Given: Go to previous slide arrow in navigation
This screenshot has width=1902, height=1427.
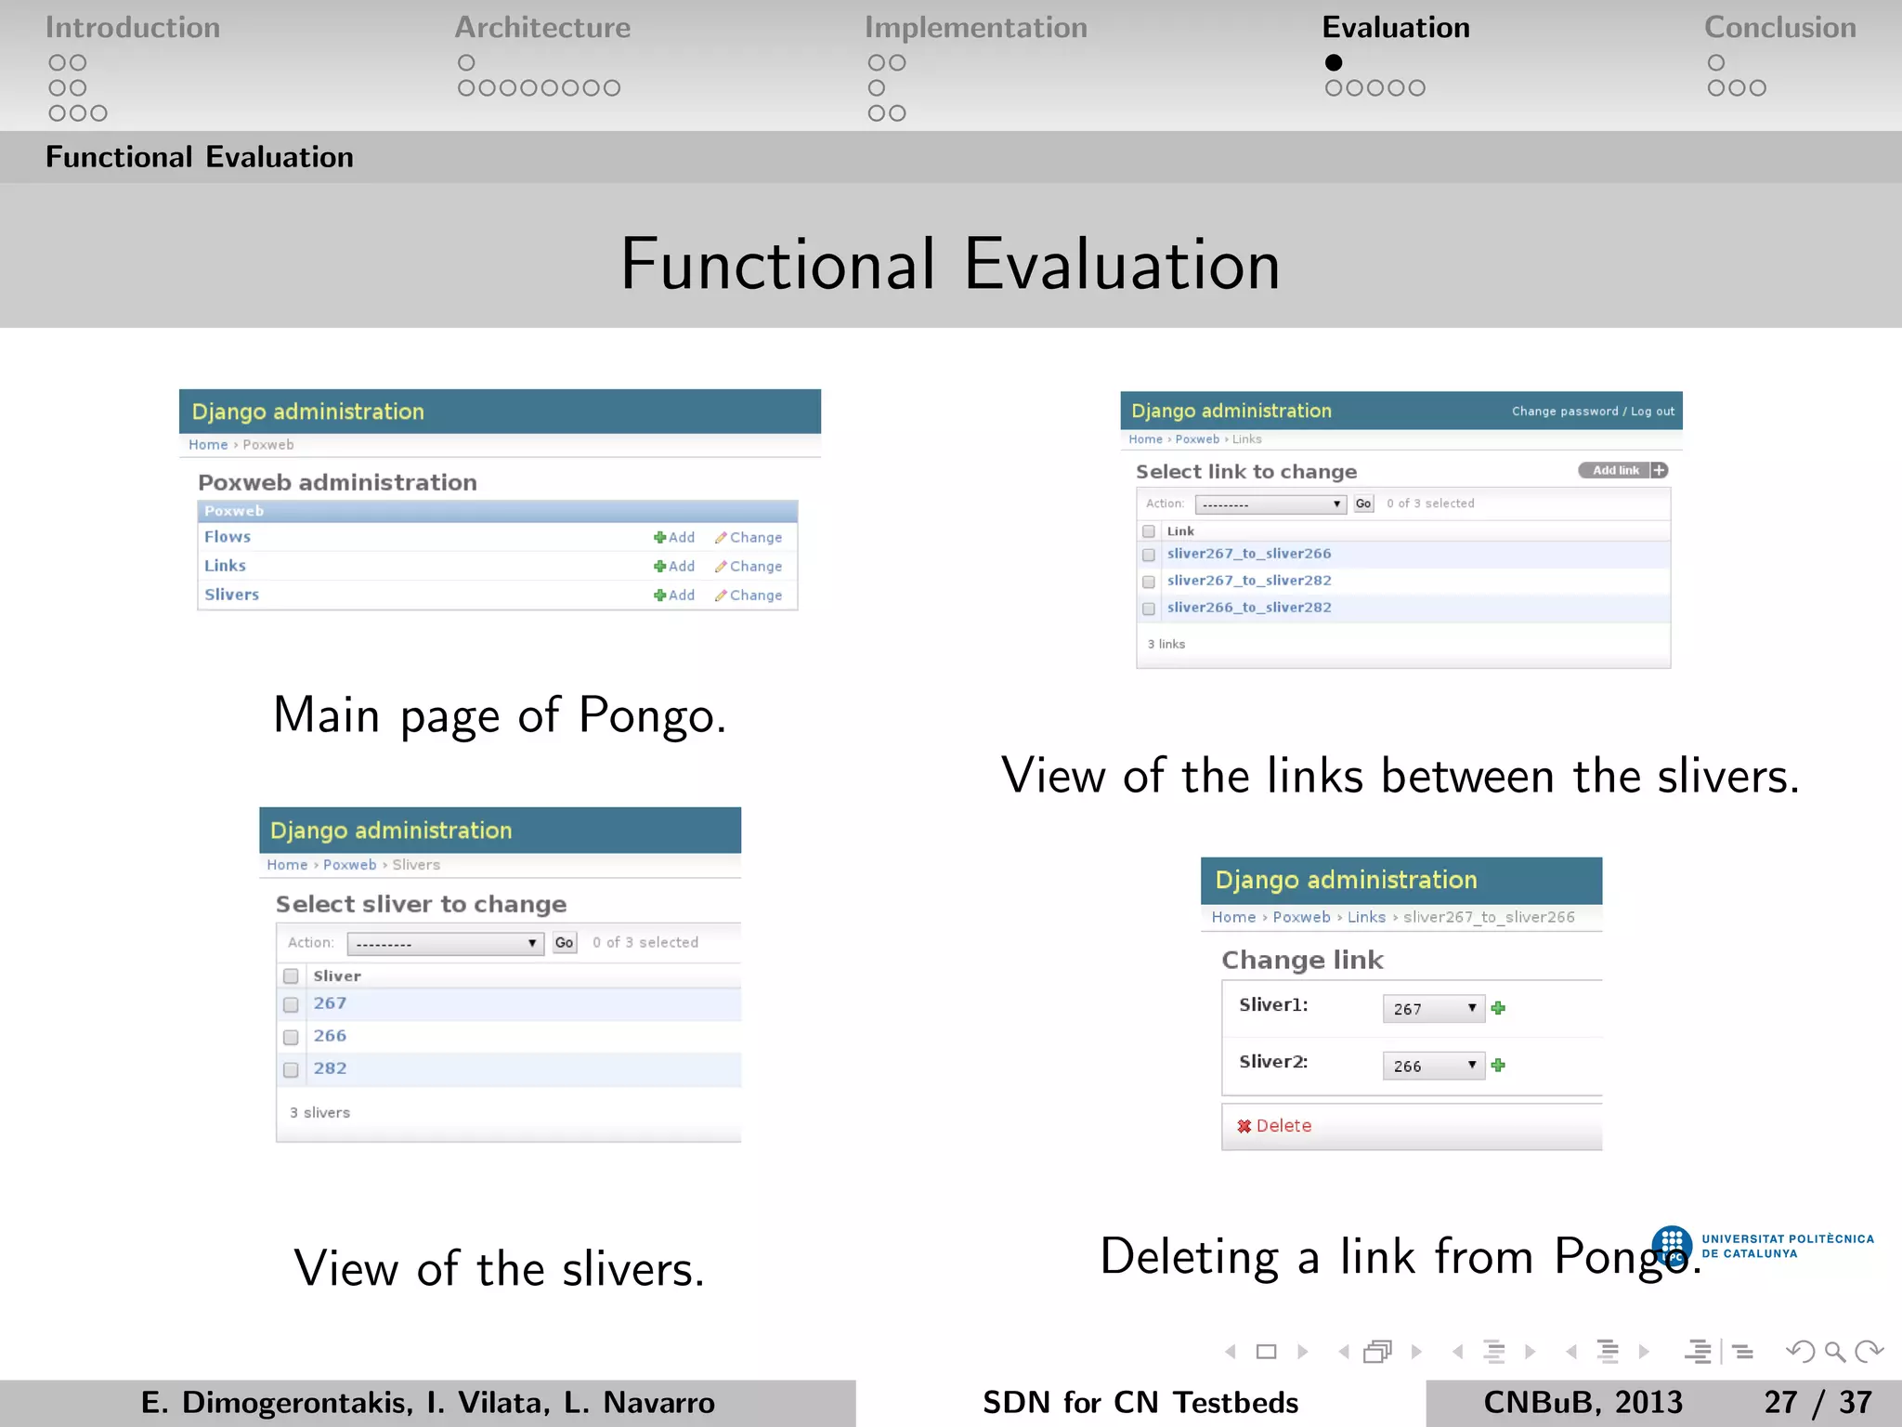Looking at the screenshot, I should pos(1231,1352).
